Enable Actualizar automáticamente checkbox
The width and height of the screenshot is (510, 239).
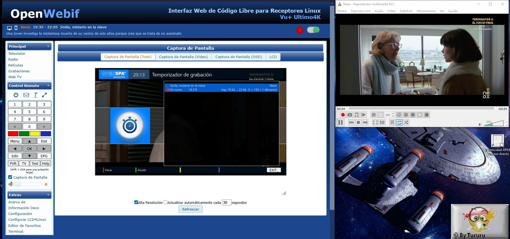pyautogui.click(x=165, y=202)
